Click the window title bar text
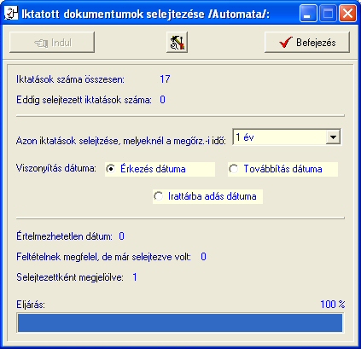Image resolution: width=361 pixels, height=349 pixels. [146, 15]
